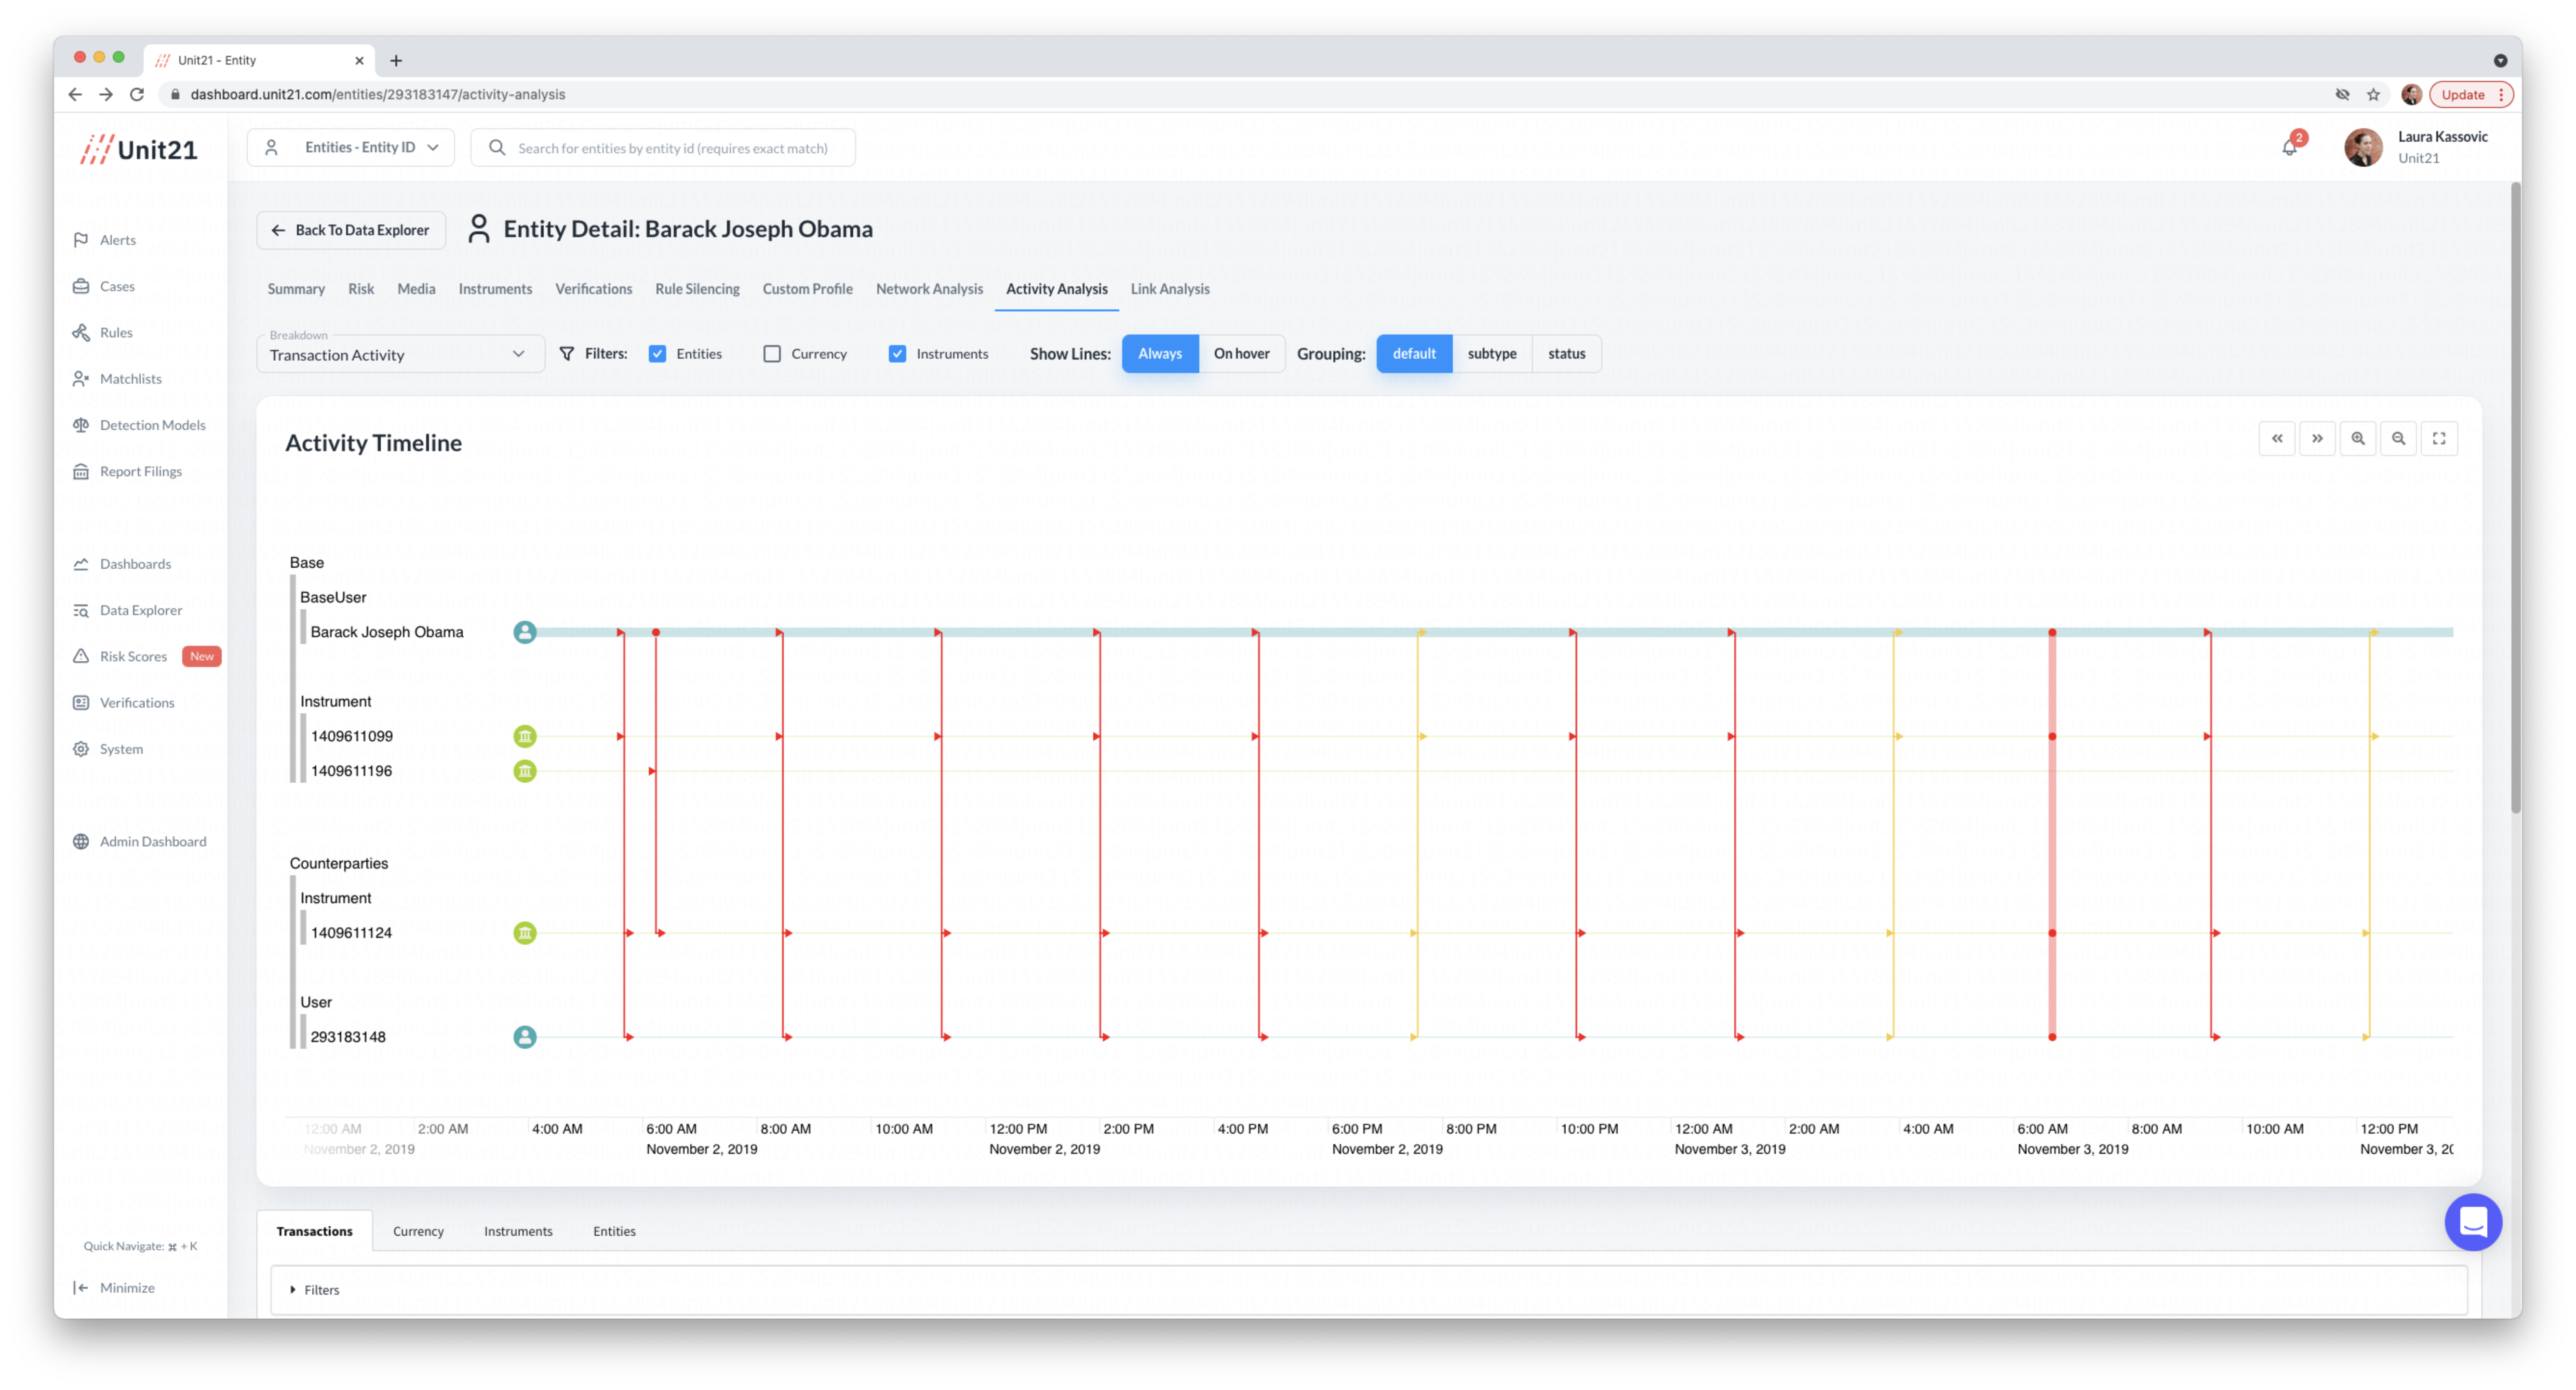Click user icon for entity 293183148
This screenshot has width=2576, height=1390.
[x=525, y=1037]
